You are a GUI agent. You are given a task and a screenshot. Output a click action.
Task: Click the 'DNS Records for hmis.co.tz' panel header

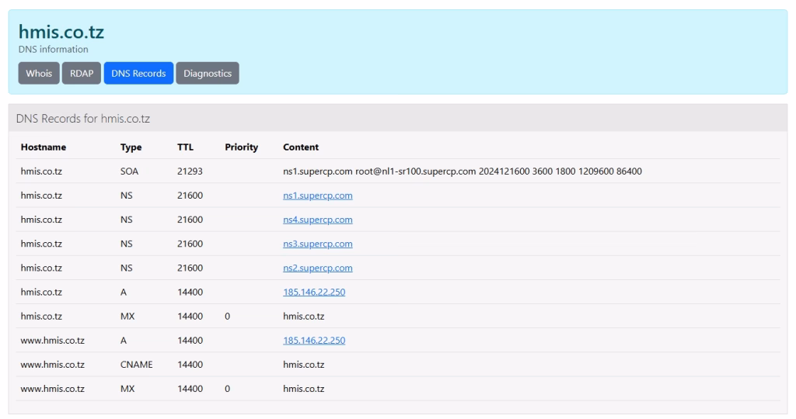398,118
